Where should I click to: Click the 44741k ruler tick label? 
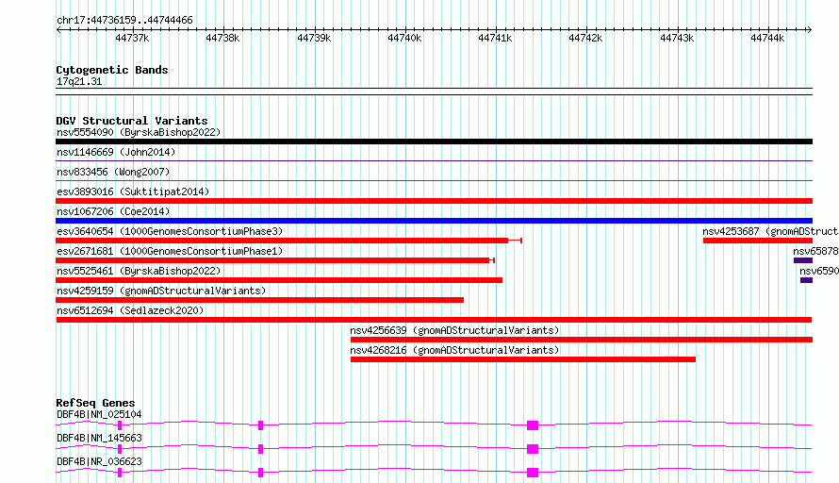pyautogui.click(x=495, y=38)
